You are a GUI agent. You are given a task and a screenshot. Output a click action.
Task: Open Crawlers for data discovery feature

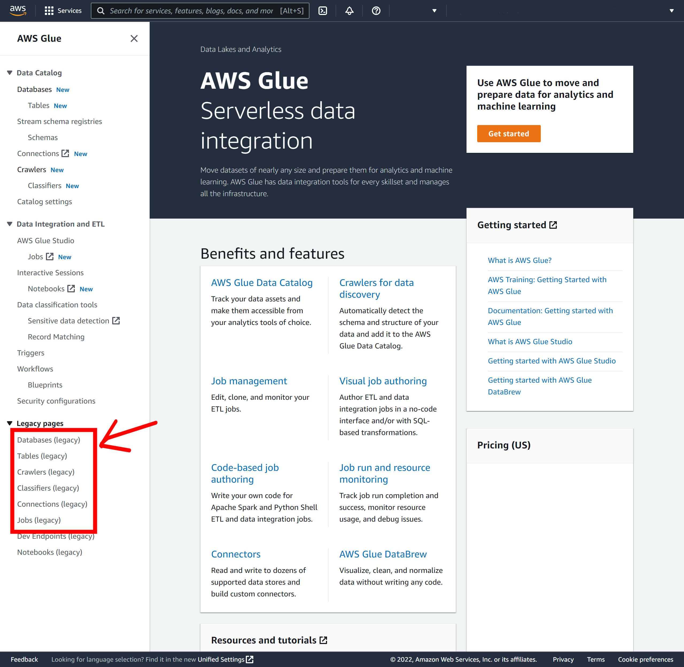[x=376, y=289]
